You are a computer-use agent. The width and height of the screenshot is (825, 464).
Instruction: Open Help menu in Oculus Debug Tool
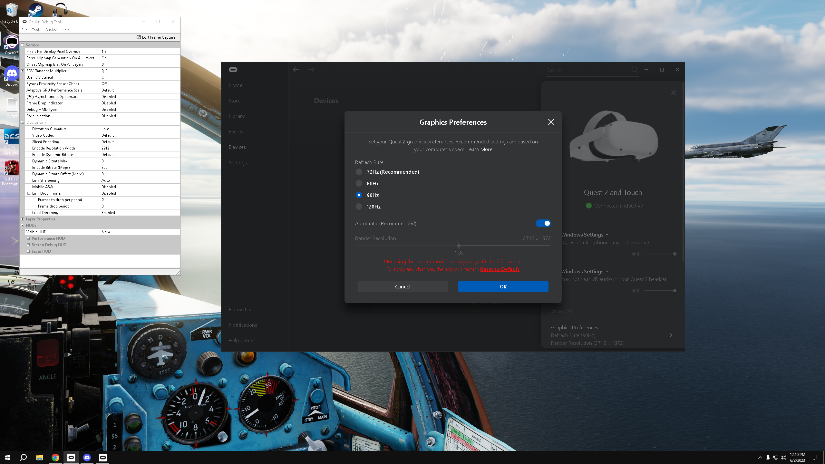pos(65,30)
